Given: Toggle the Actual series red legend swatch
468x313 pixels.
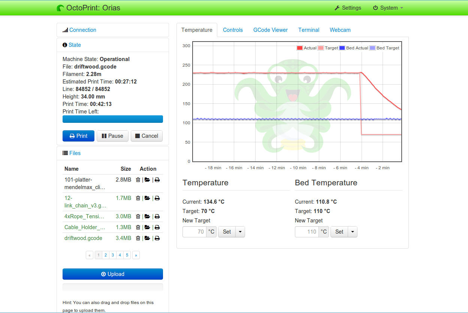Looking at the screenshot, I should tap(299, 48).
